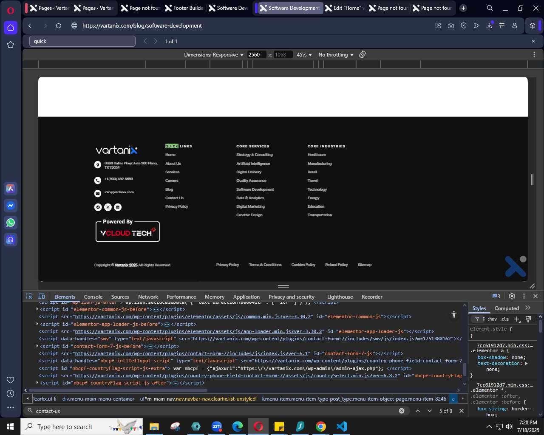
Task: Switch to Network panel tab
Action: click(148, 297)
